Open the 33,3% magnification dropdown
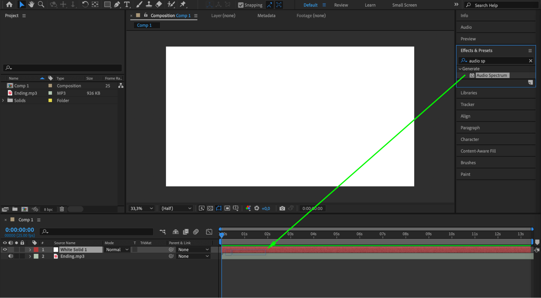This screenshot has height=298, width=541. 142,208
